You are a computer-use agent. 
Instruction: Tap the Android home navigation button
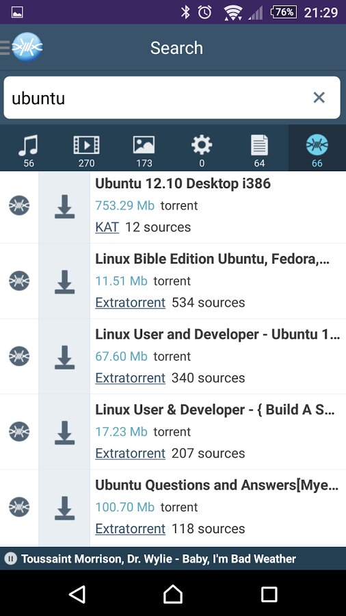(x=173, y=593)
